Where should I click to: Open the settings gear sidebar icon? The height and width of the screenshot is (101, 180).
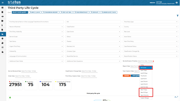[x=2, y=39]
